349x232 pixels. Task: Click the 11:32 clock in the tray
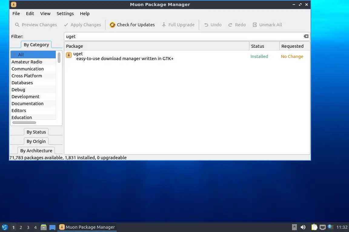[x=342, y=227]
